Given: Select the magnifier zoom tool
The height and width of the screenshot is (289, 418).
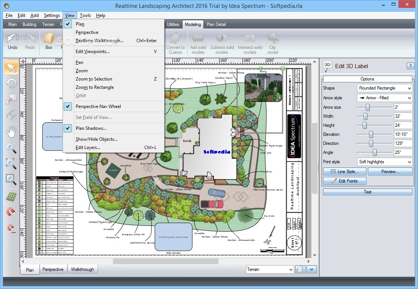Looking at the screenshot, I should click(x=11, y=148).
